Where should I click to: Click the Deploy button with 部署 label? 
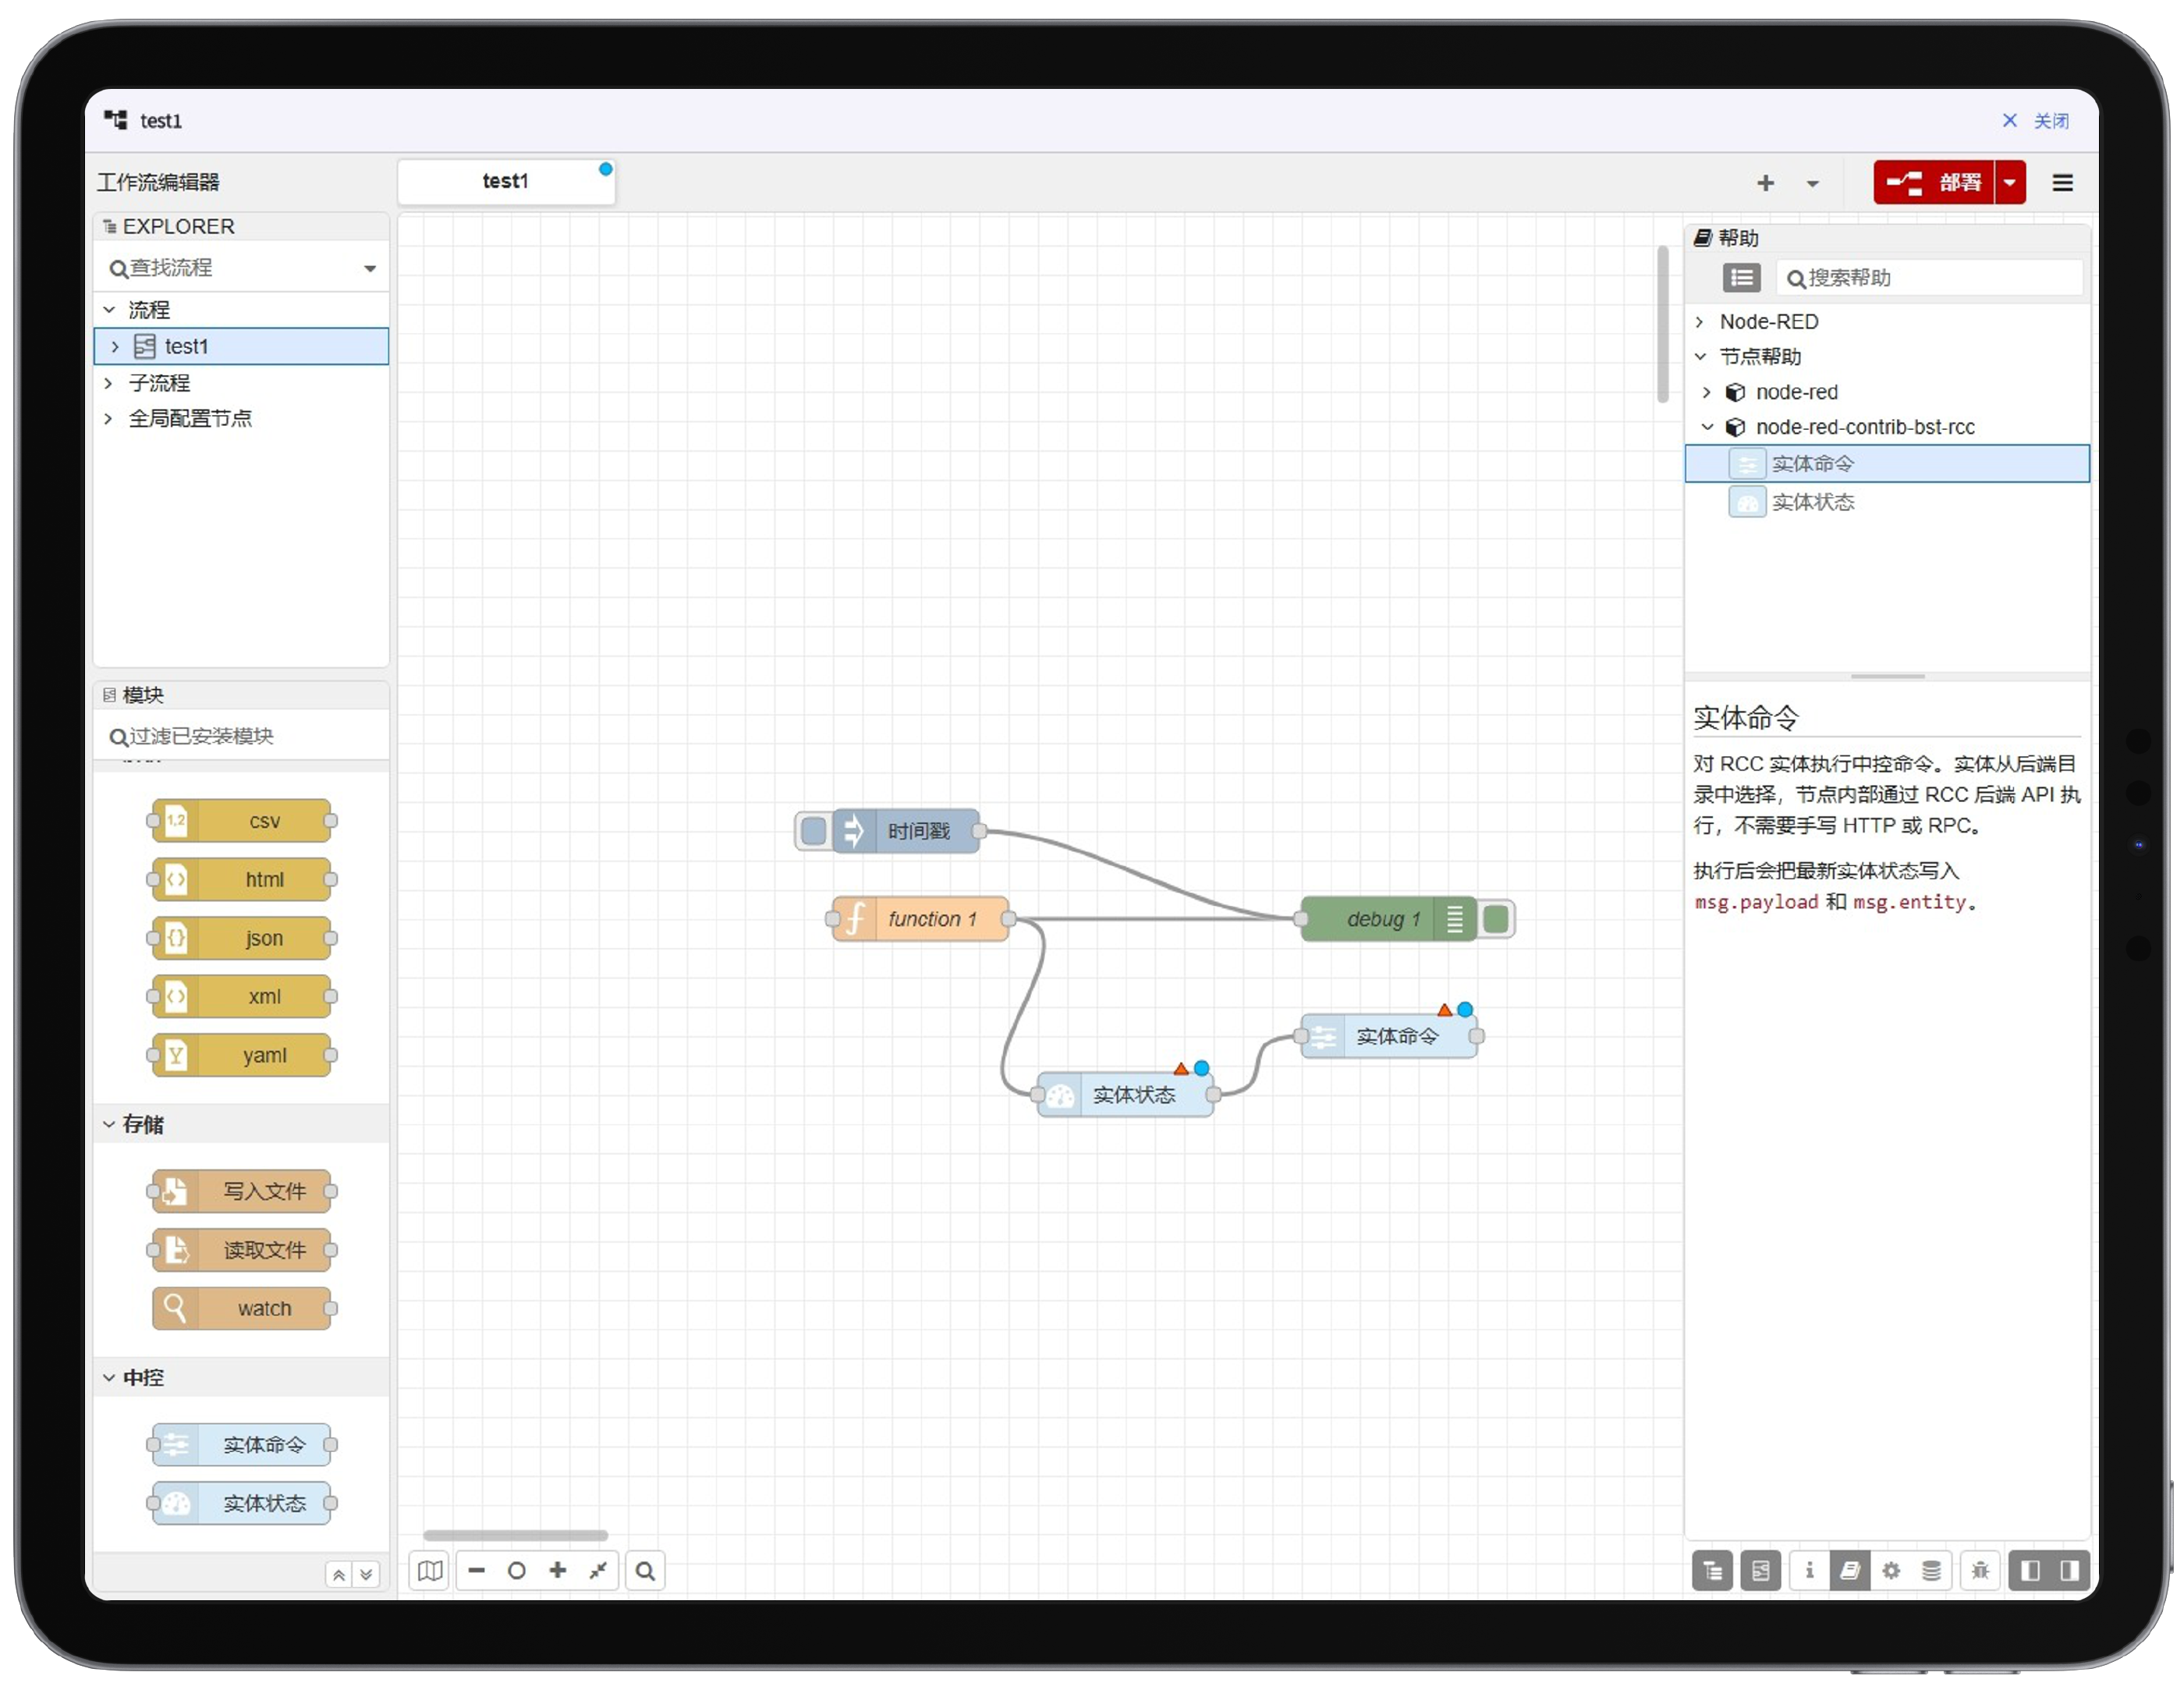coord(1932,182)
